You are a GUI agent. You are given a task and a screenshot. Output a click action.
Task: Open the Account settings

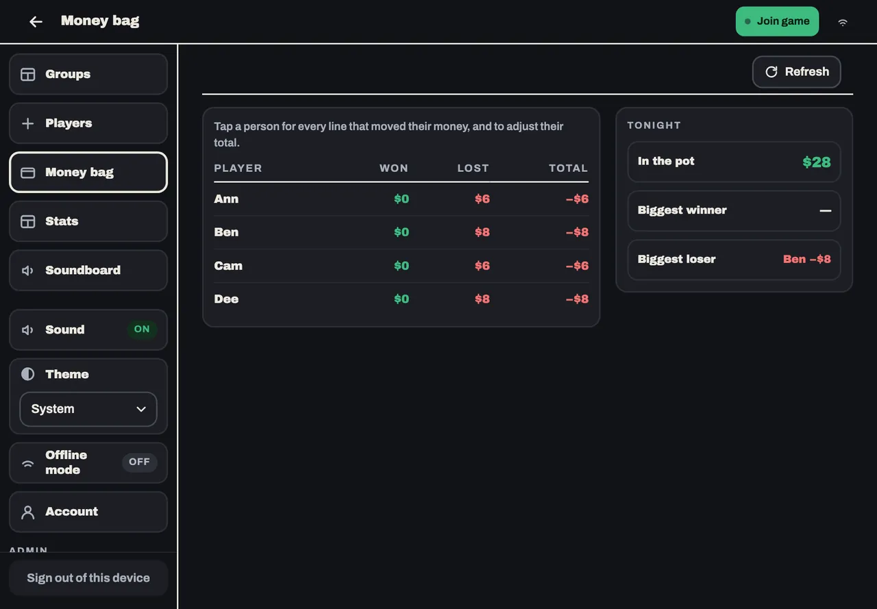point(88,512)
